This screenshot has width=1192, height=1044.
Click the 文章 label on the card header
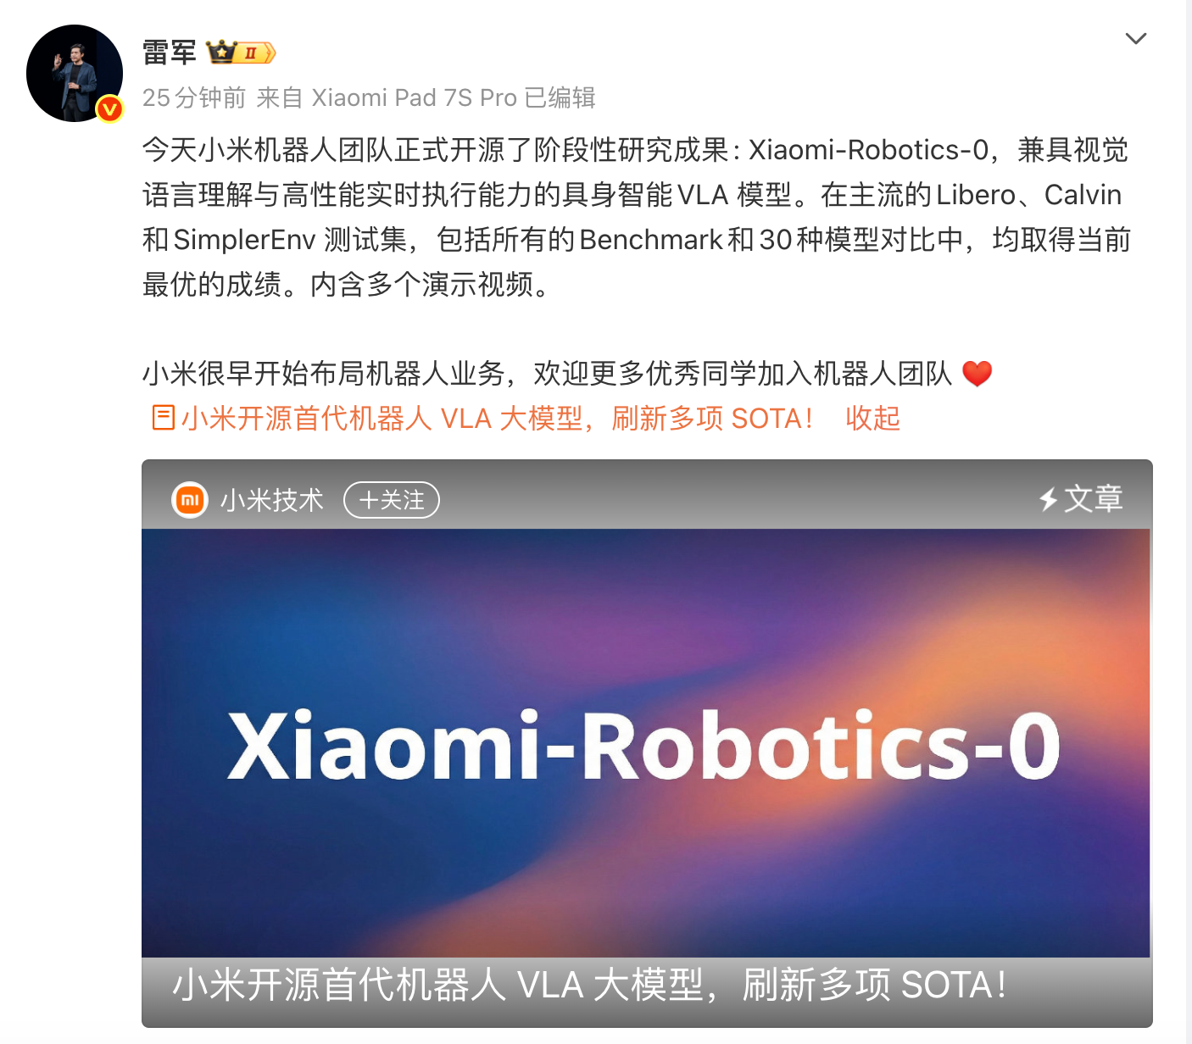click(1094, 499)
